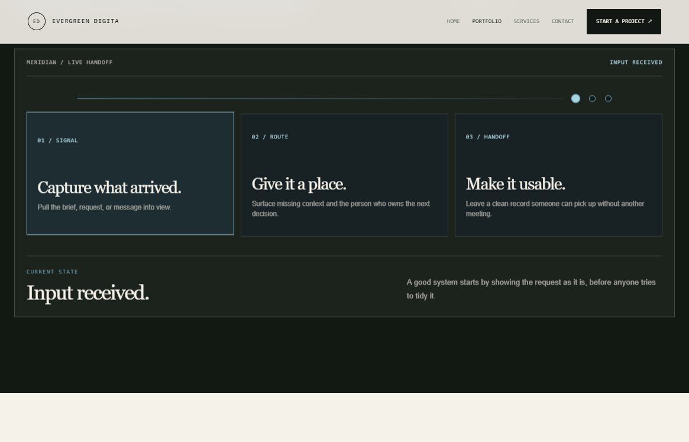Go to the Portfolio page
Image resolution: width=689 pixels, height=442 pixels.
coord(486,21)
